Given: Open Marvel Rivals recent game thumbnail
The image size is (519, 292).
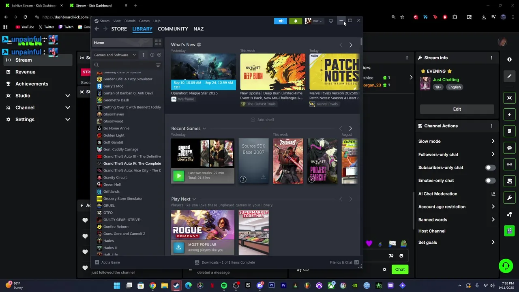Looking at the screenshot, I should click(288, 161).
